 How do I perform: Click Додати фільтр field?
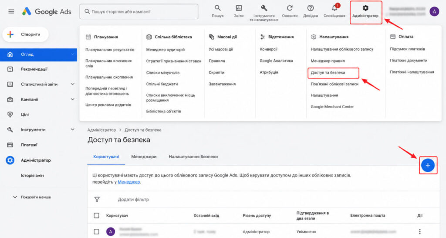[133, 200]
